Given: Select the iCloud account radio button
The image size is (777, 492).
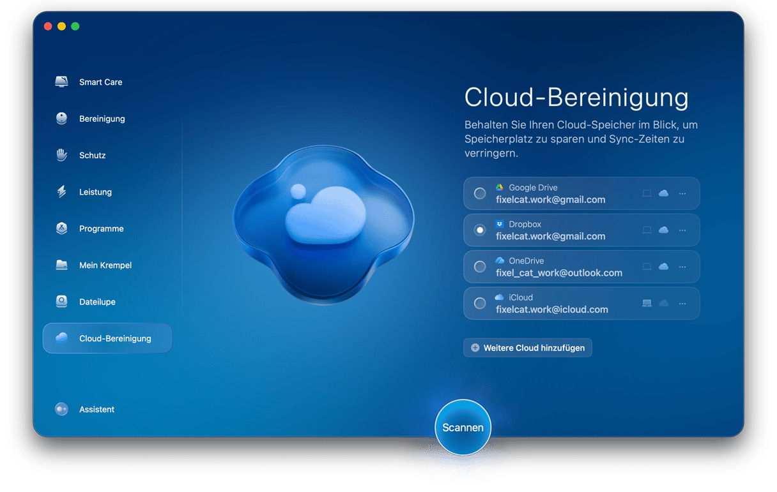Looking at the screenshot, I should pyautogui.click(x=480, y=303).
